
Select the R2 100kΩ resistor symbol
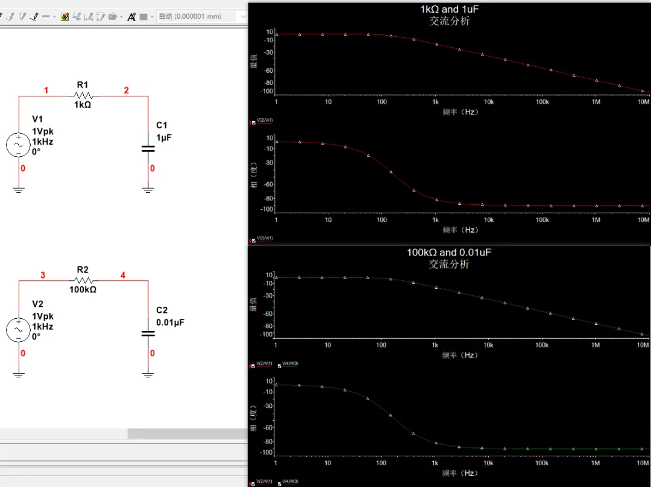pos(83,281)
